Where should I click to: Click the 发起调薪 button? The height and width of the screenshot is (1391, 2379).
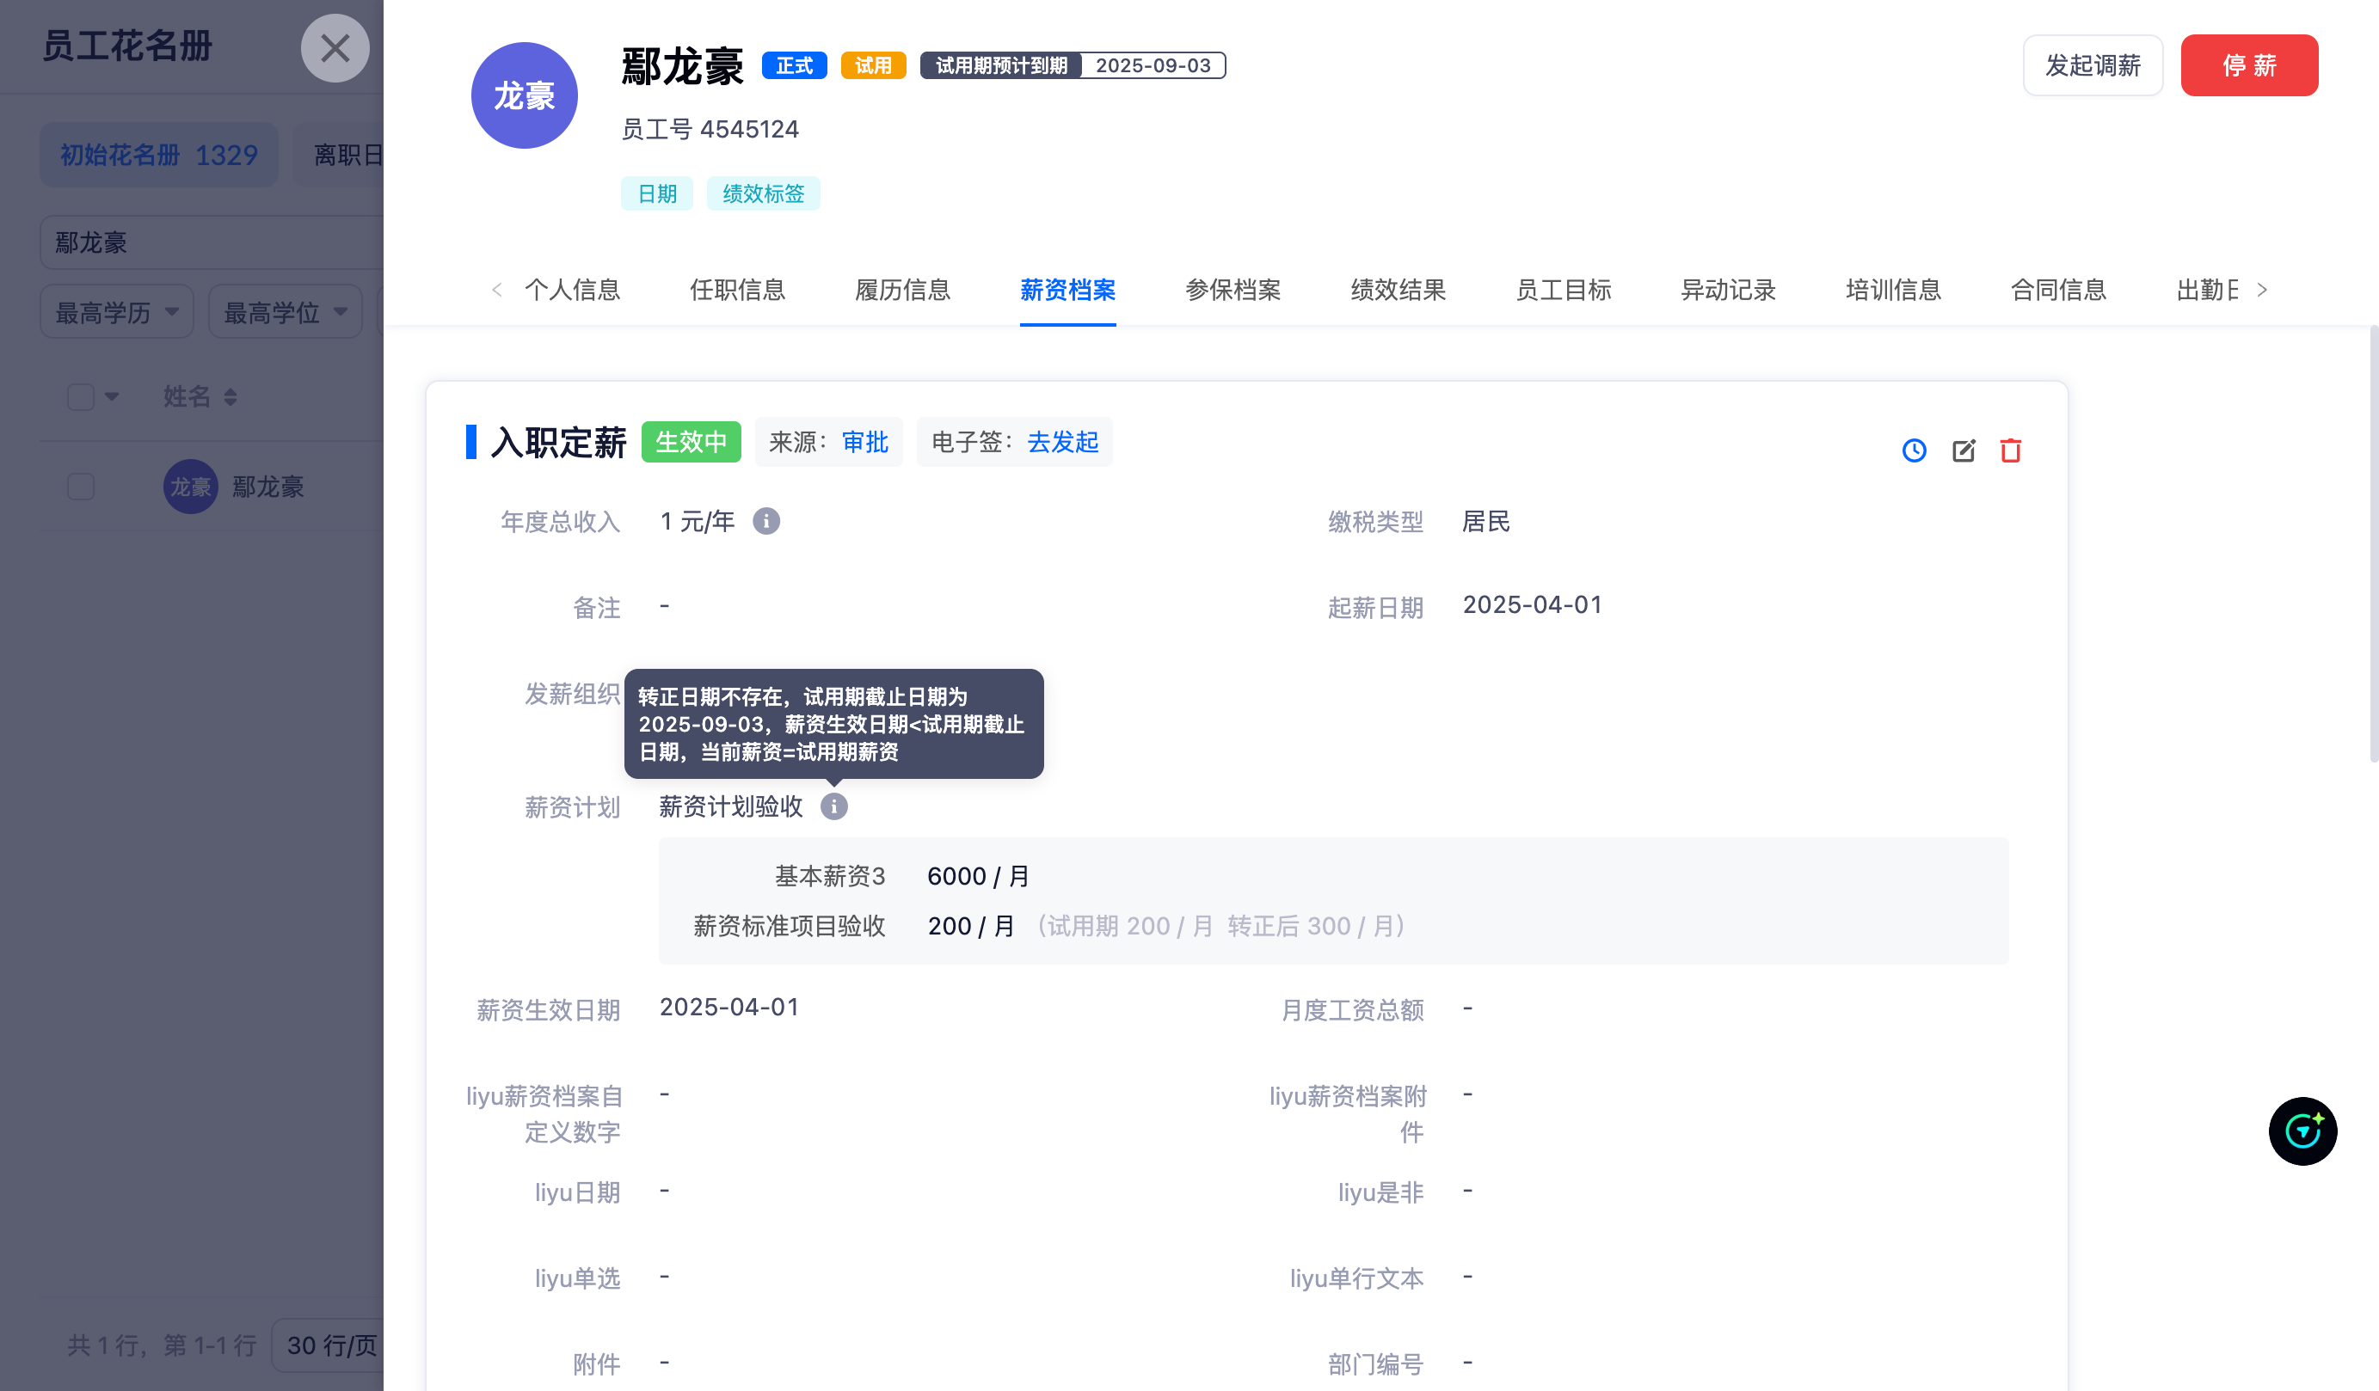pyautogui.click(x=2093, y=65)
